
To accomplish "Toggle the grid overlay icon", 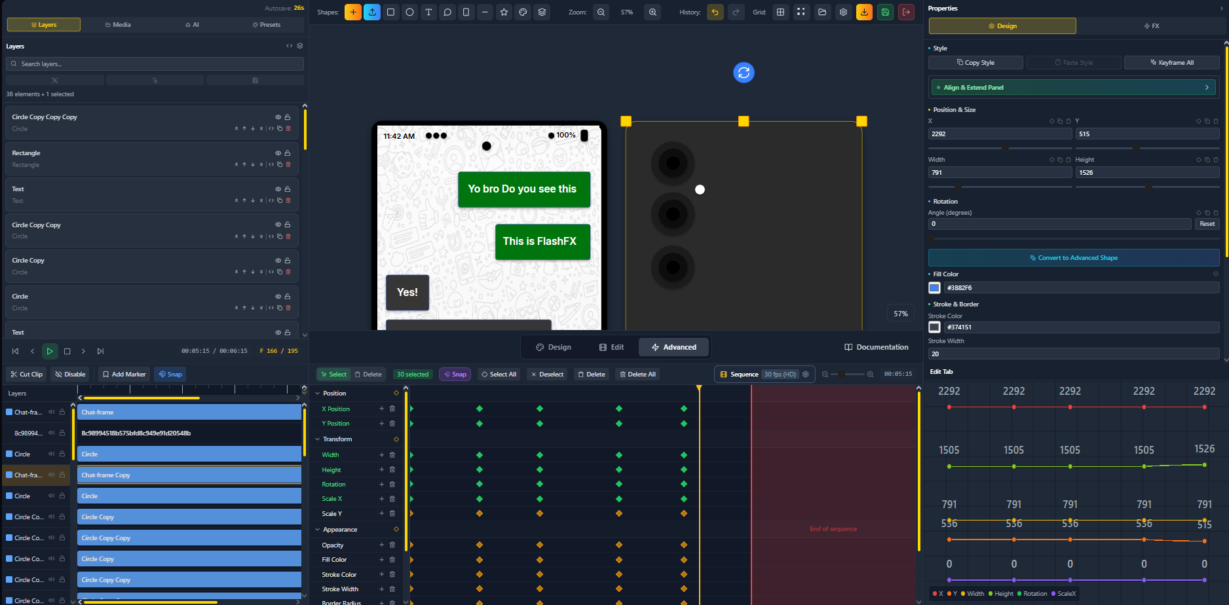I will 780,12.
